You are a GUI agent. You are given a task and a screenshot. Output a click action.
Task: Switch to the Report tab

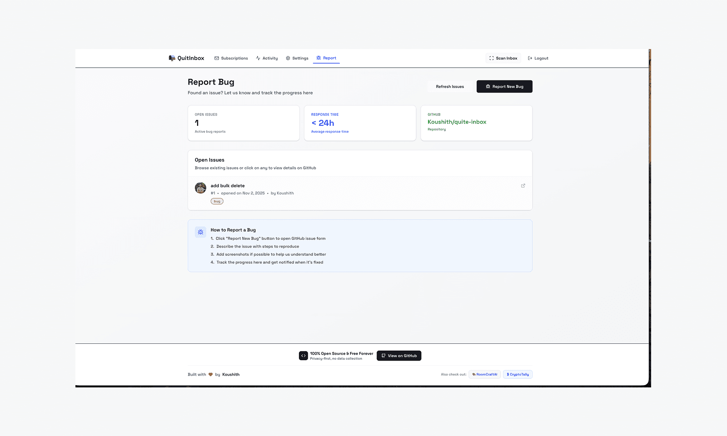(326, 58)
